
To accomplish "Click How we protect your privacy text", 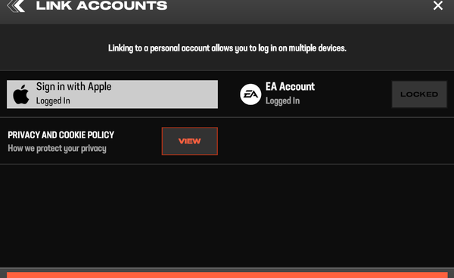I will [x=57, y=149].
